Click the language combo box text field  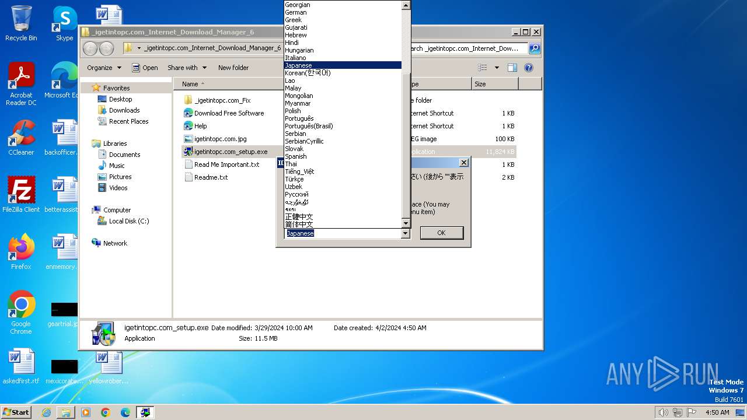(x=343, y=233)
